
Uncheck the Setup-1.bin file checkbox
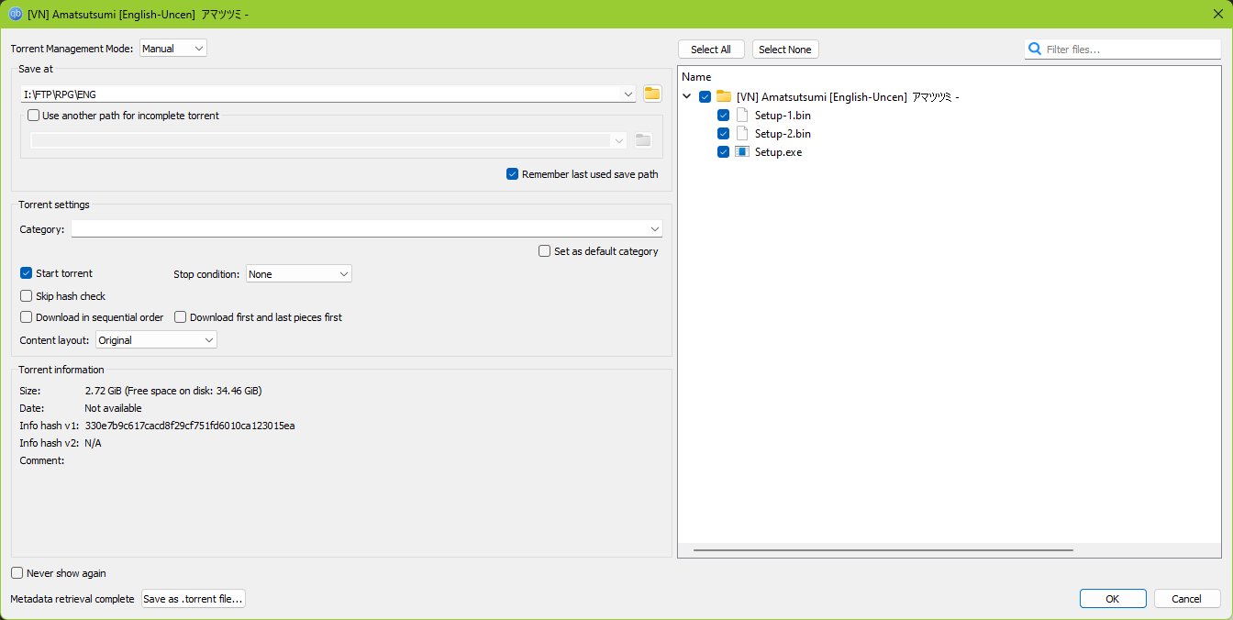pyautogui.click(x=724, y=116)
